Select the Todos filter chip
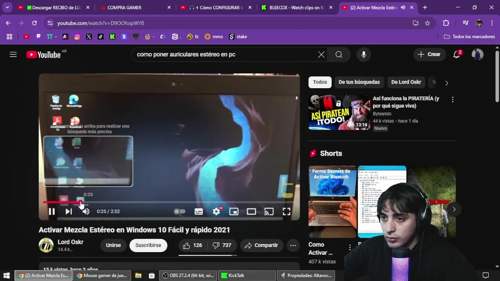This screenshot has height=281, width=500. click(x=320, y=82)
